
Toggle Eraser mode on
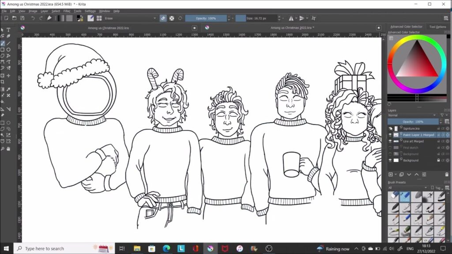[x=163, y=18]
